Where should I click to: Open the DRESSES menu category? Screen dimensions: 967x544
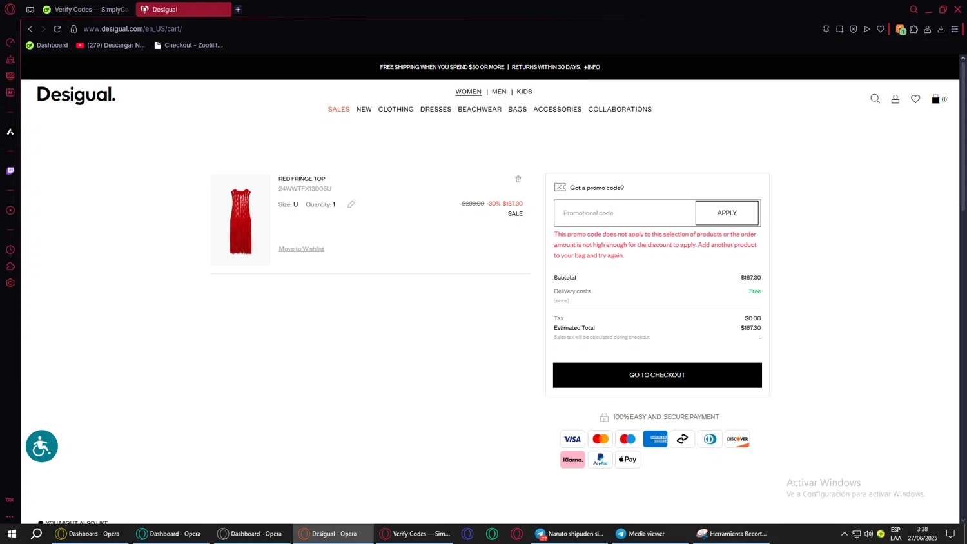[436, 109]
